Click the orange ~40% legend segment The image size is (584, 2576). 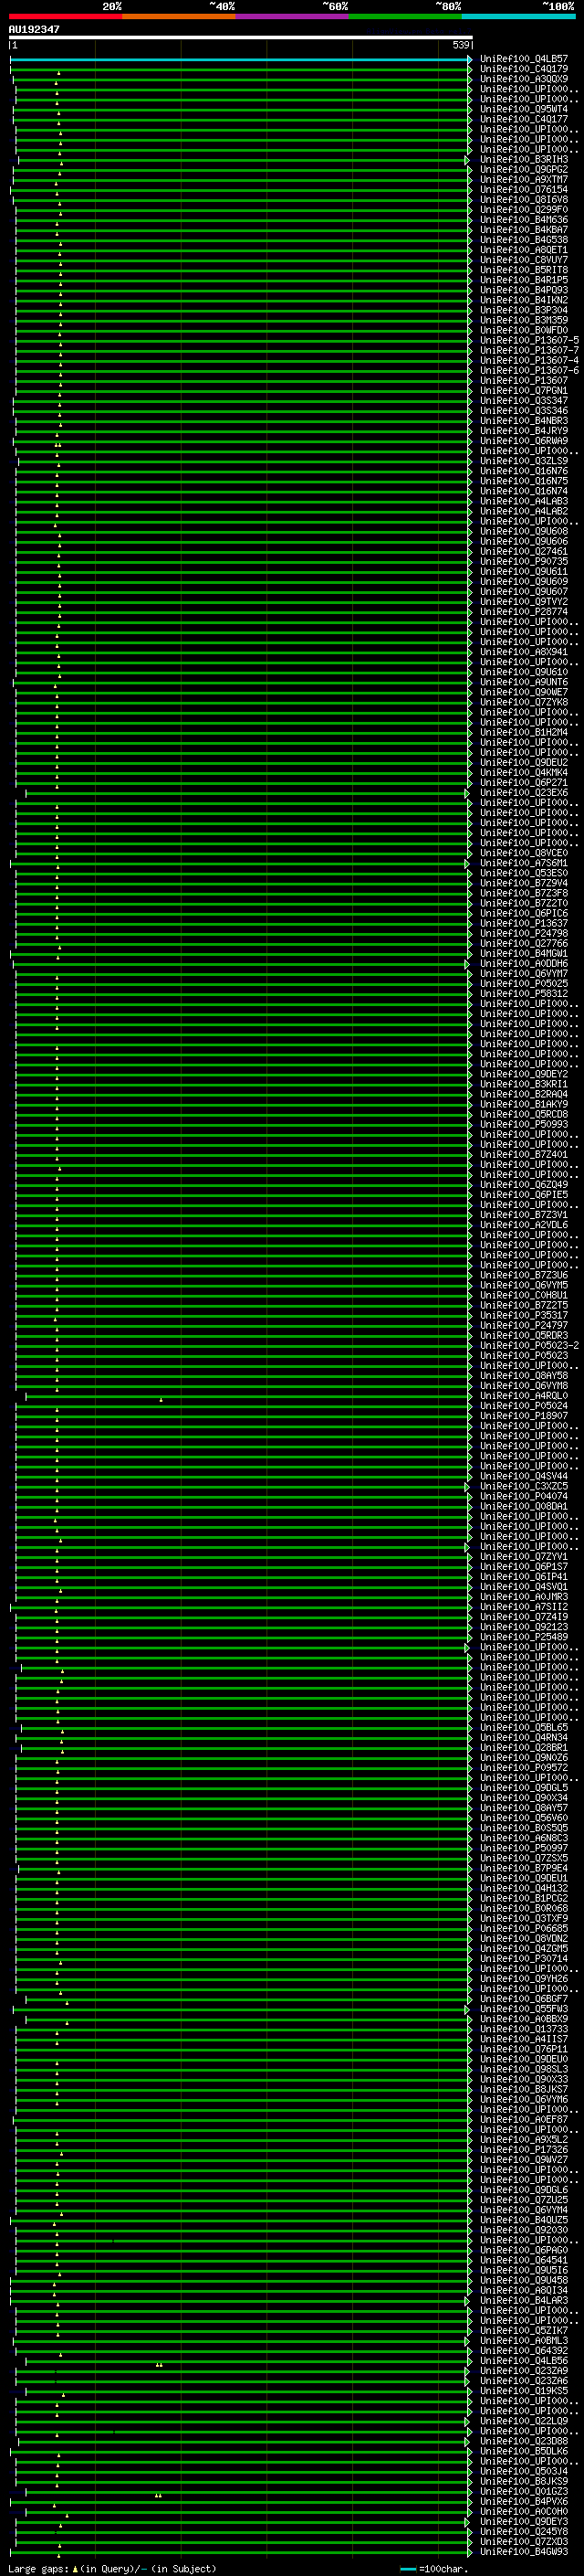[179, 16]
